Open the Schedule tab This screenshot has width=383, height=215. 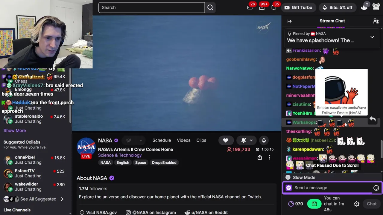[162, 140]
